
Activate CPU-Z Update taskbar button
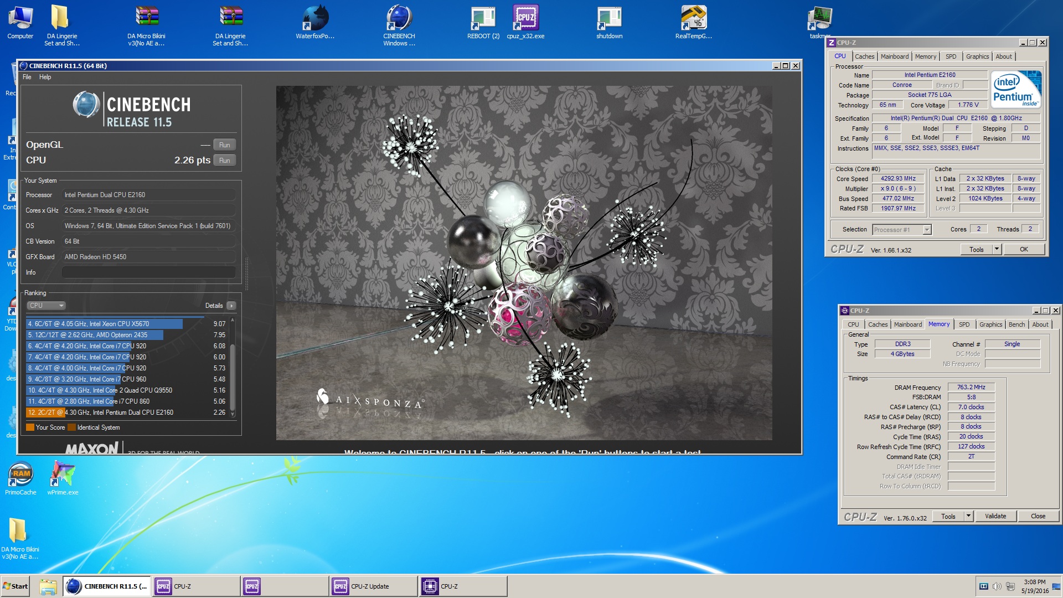(x=374, y=586)
